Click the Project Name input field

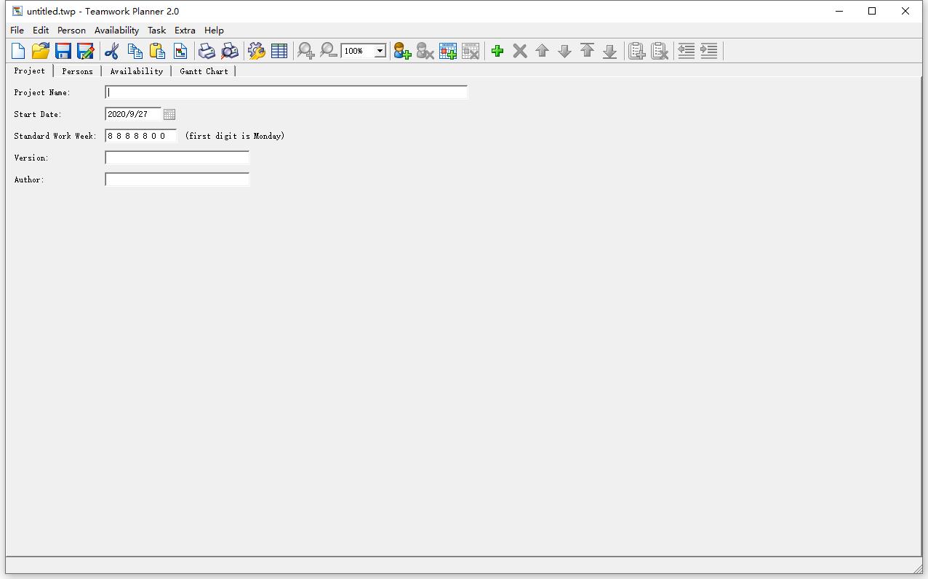pos(286,92)
